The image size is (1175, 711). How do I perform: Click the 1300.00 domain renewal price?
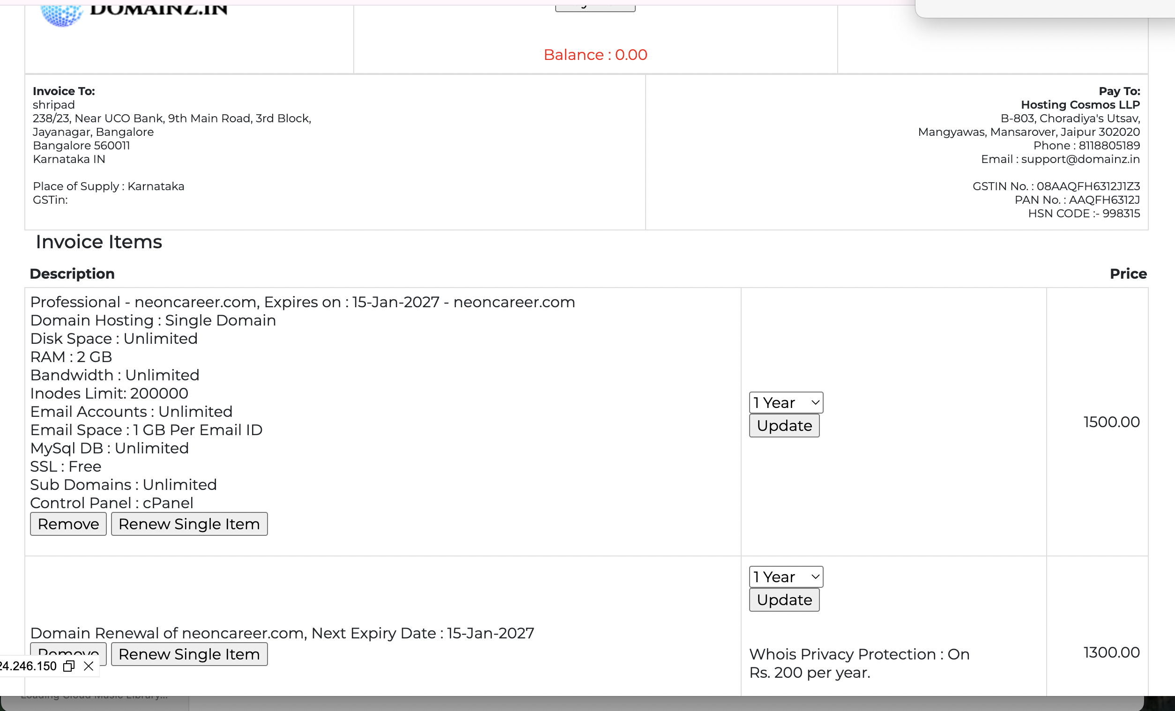click(1111, 652)
